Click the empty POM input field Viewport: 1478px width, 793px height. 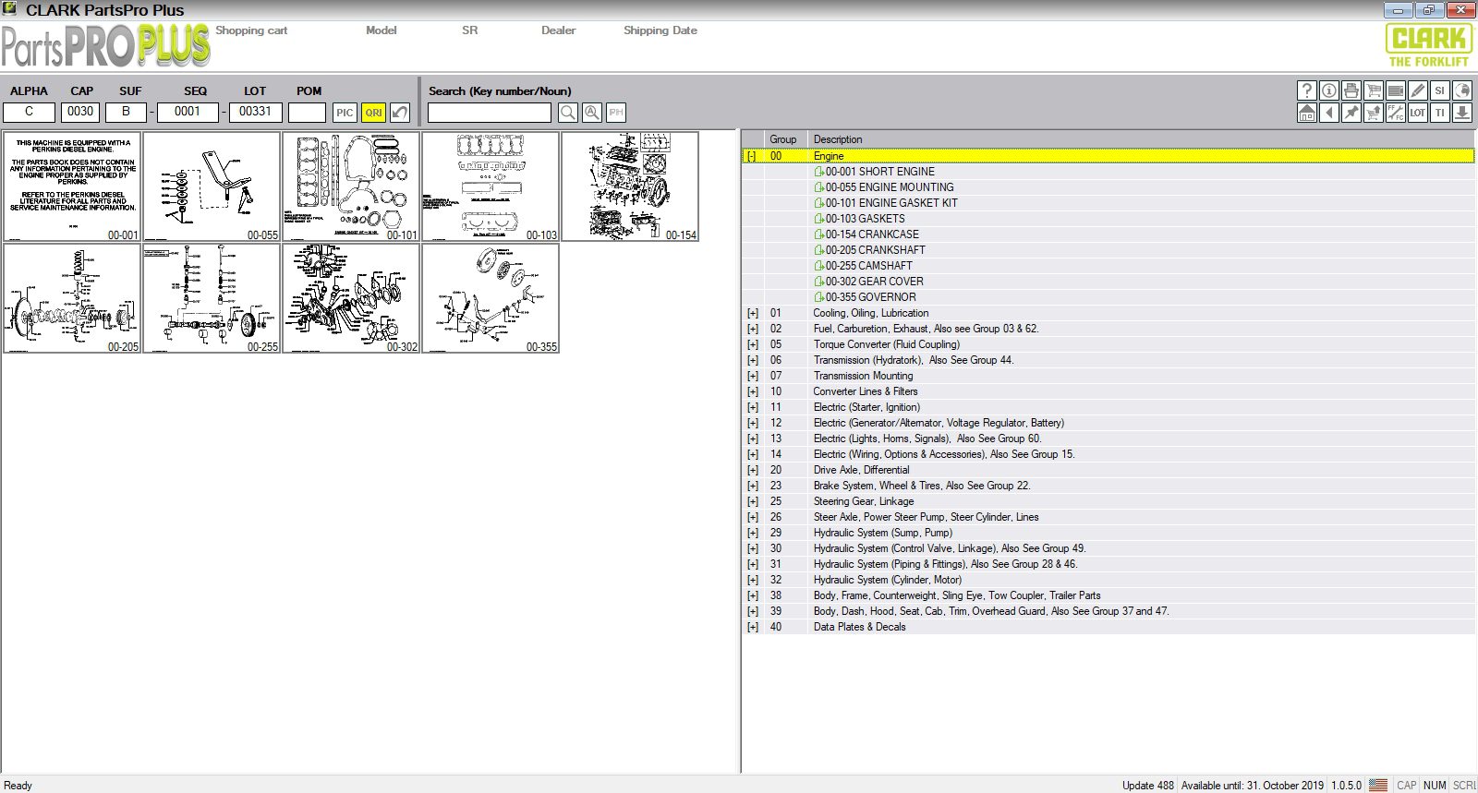pyautogui.click(x=307, y=113)
